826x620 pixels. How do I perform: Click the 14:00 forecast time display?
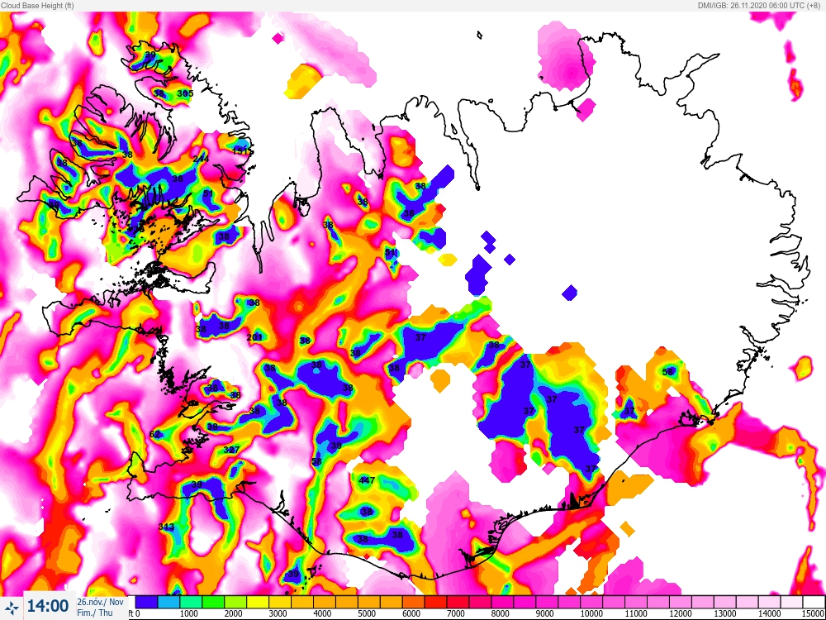(x=48, y=605)
